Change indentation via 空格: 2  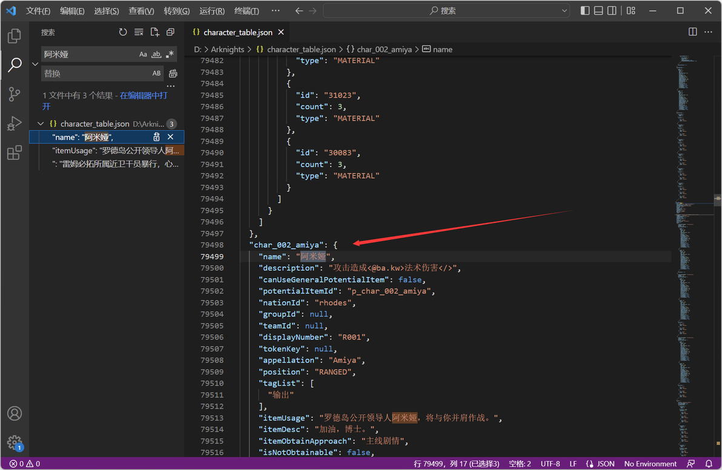pos(520,463)
